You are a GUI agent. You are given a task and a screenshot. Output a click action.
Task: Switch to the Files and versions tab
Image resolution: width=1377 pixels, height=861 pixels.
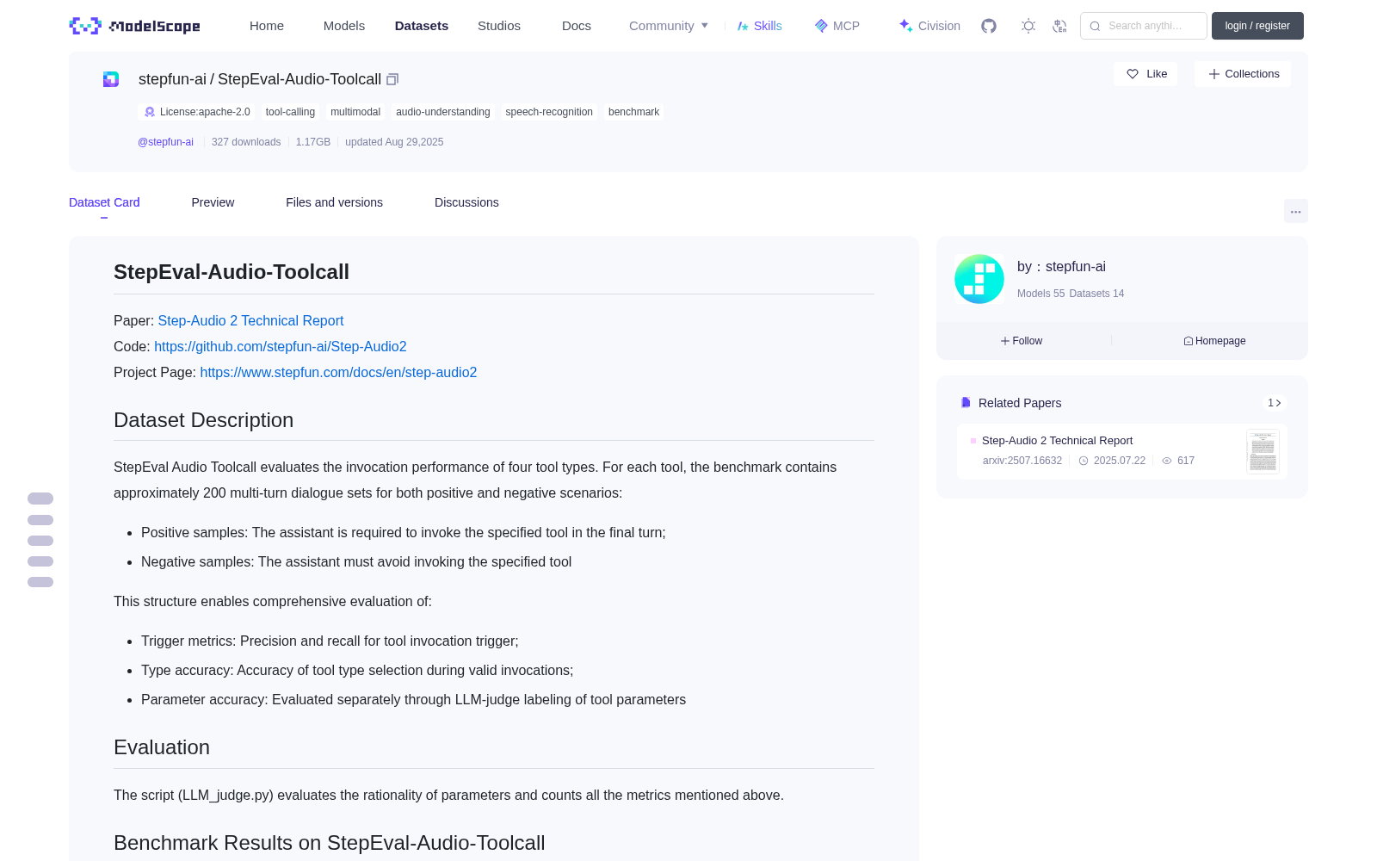[x=334, y=202]
